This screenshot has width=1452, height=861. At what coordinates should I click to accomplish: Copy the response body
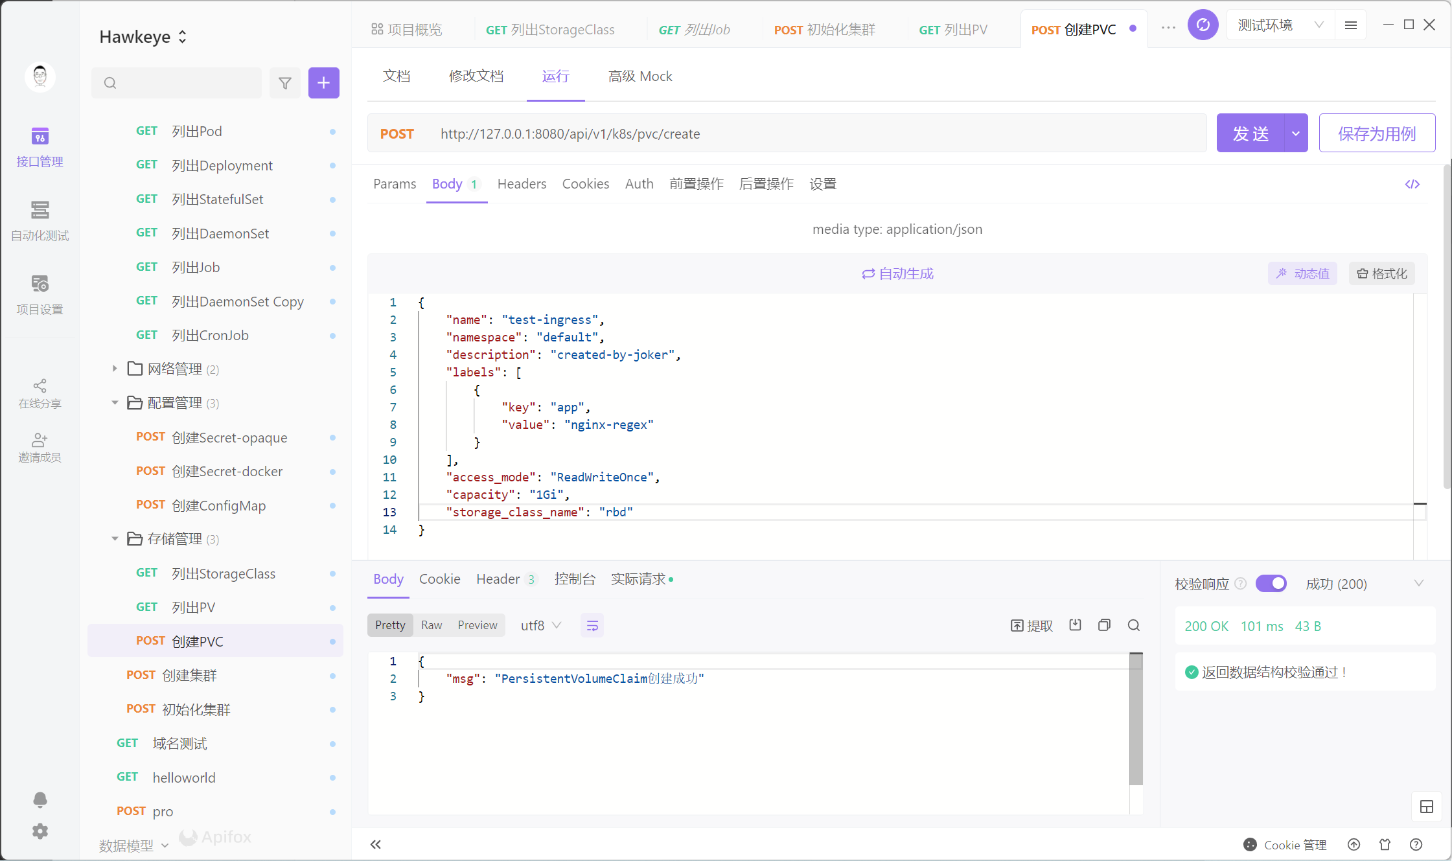(x=1105, y=625)
